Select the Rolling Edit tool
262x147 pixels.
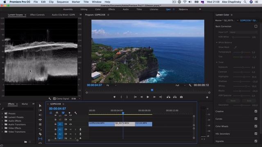coord(40,120)
